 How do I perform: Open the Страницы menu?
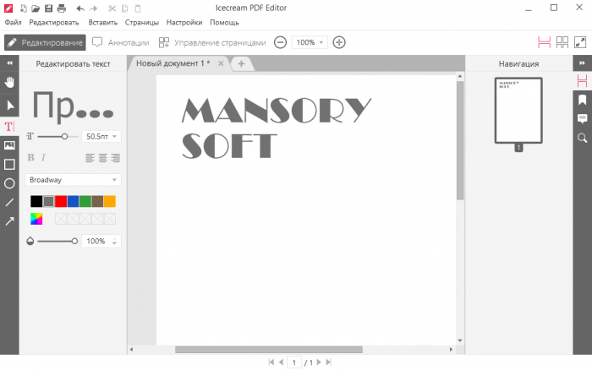pos(142,23)
